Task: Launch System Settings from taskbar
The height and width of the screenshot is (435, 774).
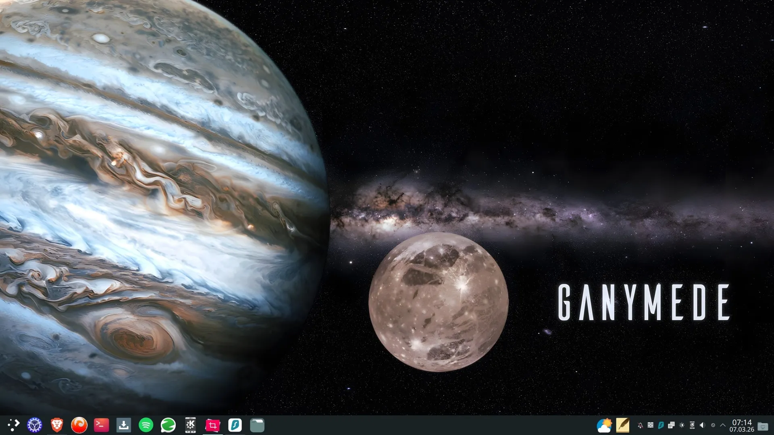Action: click(x=35, y=425)
